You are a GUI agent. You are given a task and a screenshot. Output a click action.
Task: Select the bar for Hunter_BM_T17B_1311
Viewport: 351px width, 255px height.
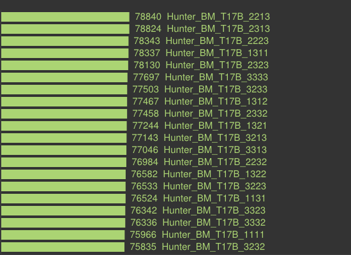click(64, 54)
